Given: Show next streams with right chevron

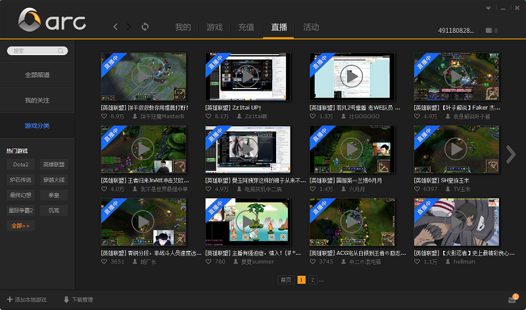Looking at the screenshot, I should coord(511,154).
